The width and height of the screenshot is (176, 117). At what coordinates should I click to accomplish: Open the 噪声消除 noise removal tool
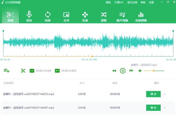coord(122,16)
